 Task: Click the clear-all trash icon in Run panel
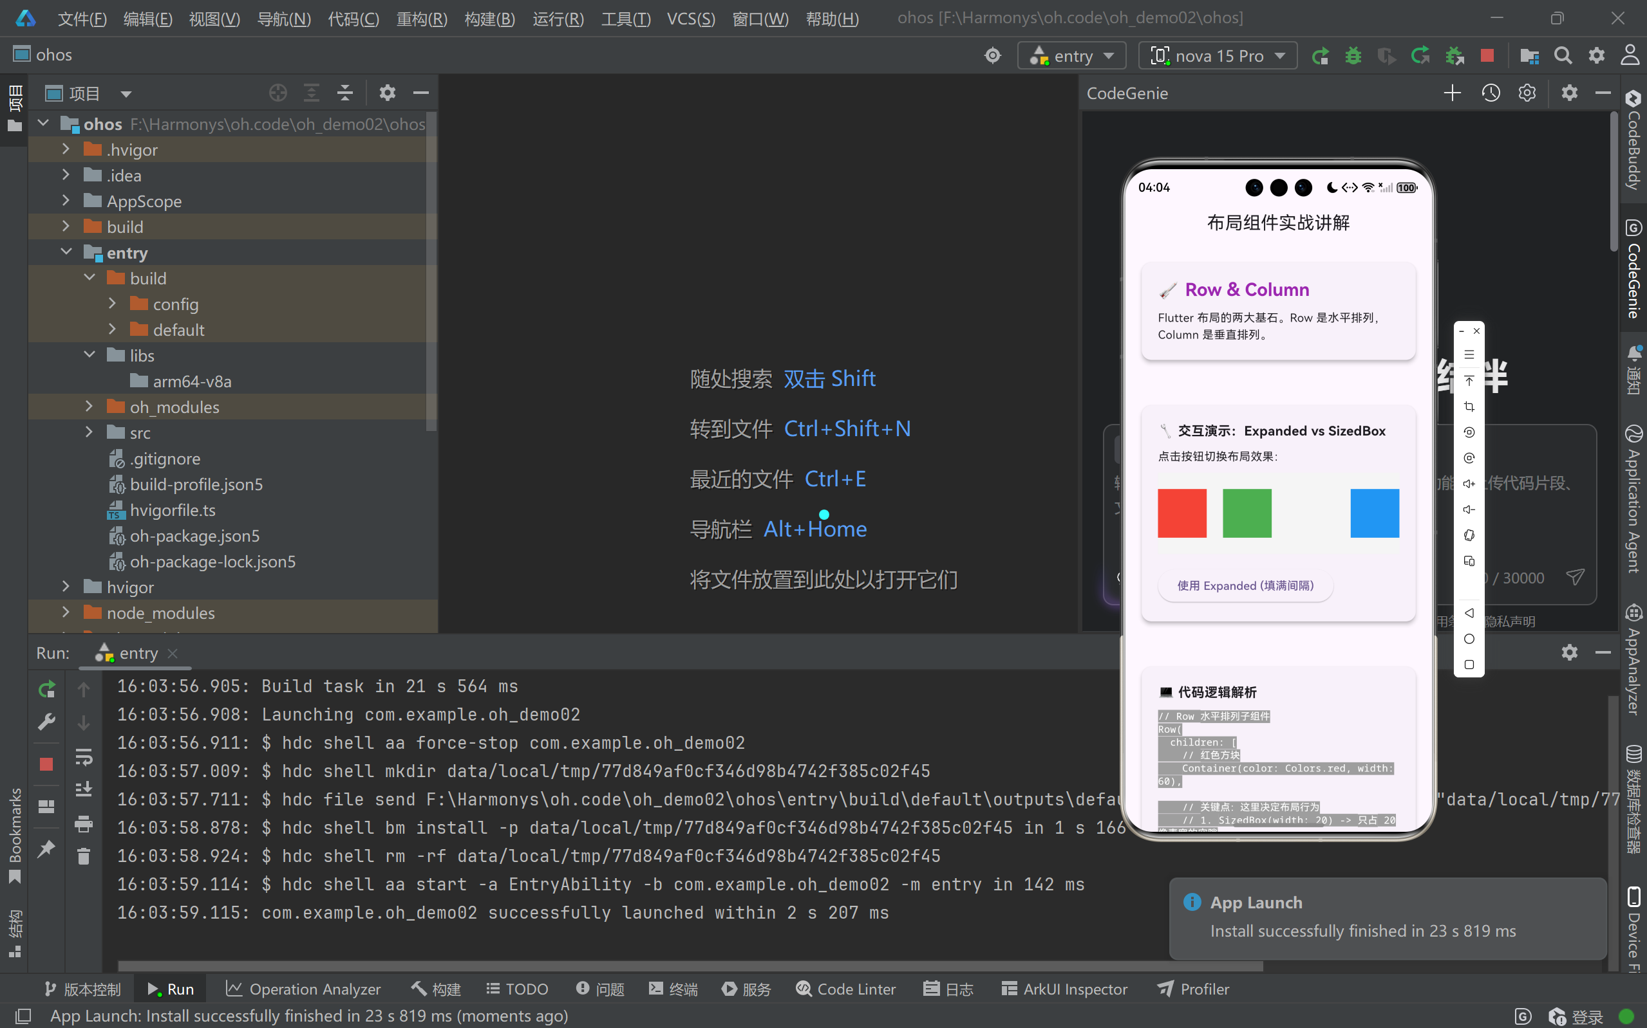[x=84, y=856]
